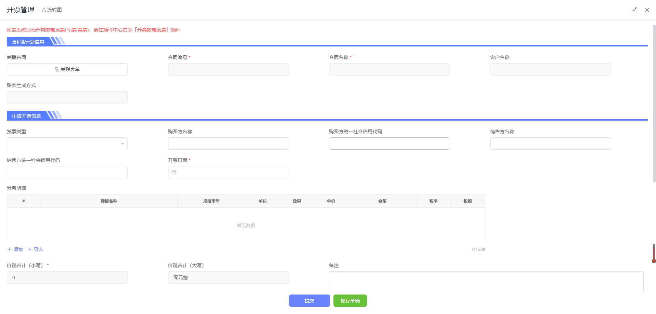Click the shrink window icon

[x=634, y=10]
